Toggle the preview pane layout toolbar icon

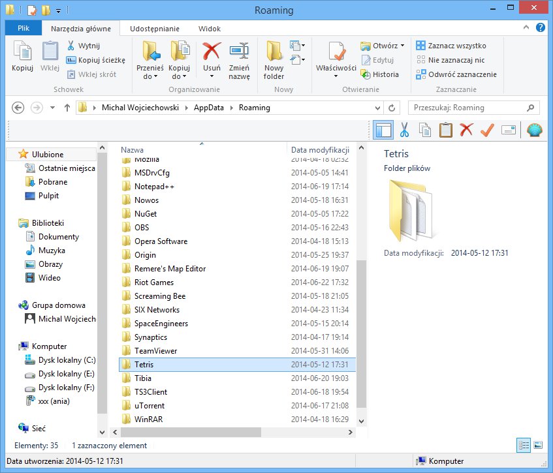383,130
